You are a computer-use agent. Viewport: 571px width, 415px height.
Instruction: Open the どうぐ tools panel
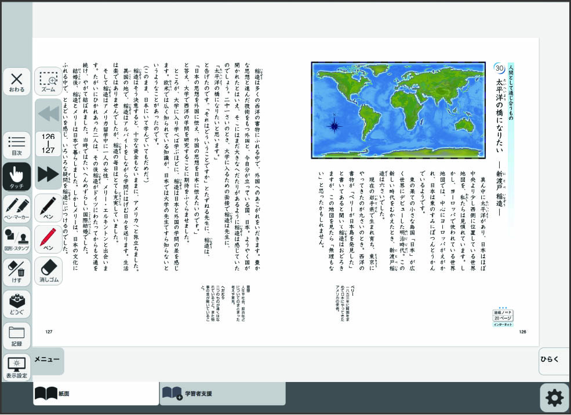pyautogui.click(x=16, y=304)
